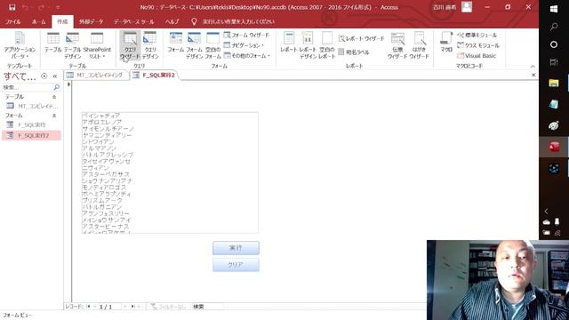569x320 pixels.
Task: Click the 実行 button
Action: coord(236,248)
